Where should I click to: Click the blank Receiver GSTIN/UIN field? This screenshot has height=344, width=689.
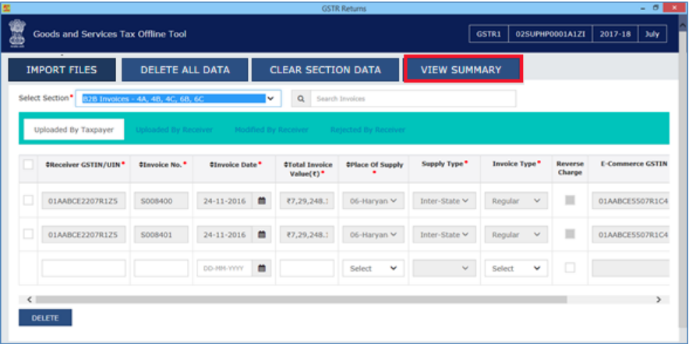point(84,268)
